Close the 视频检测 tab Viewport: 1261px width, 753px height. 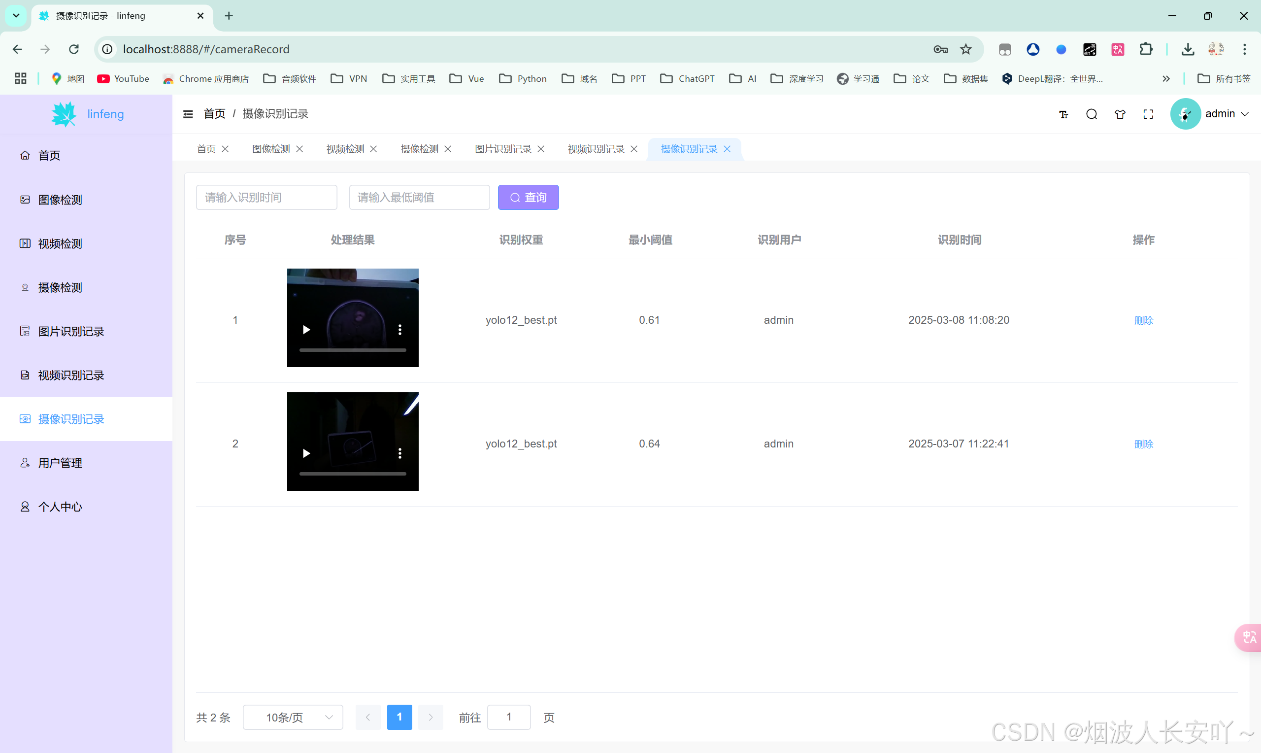coord(374,149)
